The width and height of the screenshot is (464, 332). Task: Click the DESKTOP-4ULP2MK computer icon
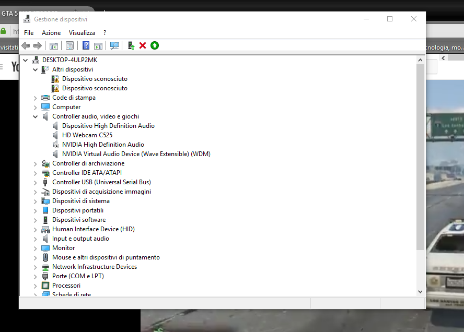[x=35, y=60]
